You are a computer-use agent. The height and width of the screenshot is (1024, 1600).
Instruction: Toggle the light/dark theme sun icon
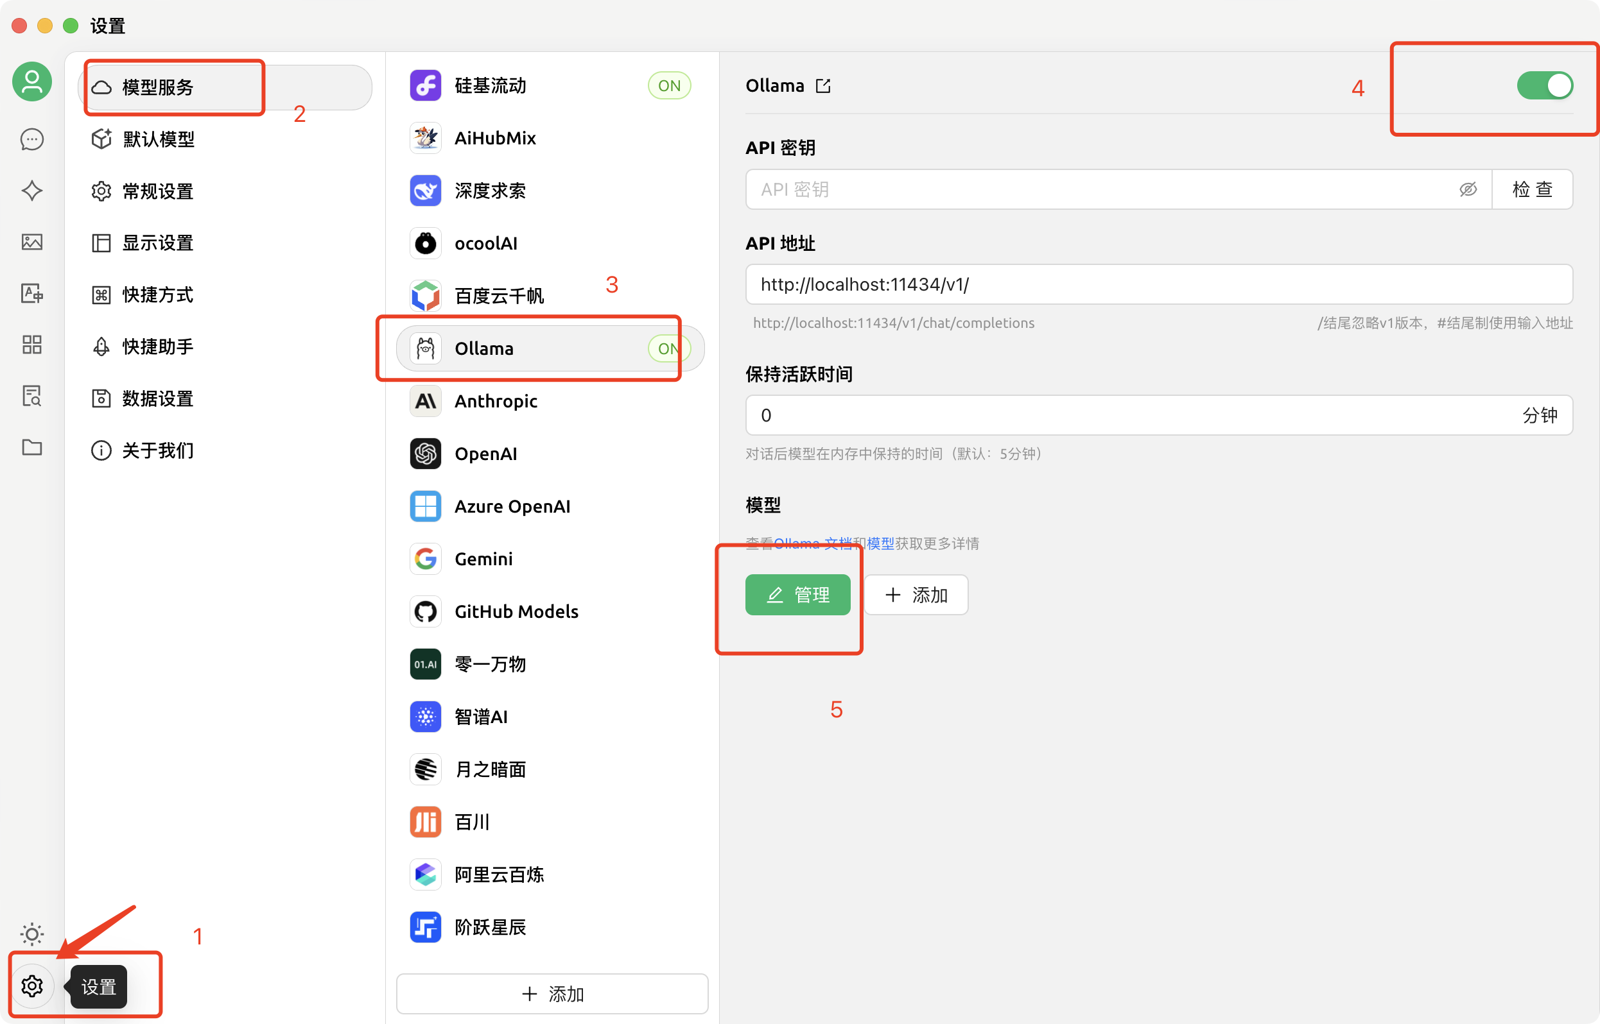coord(32,934)
